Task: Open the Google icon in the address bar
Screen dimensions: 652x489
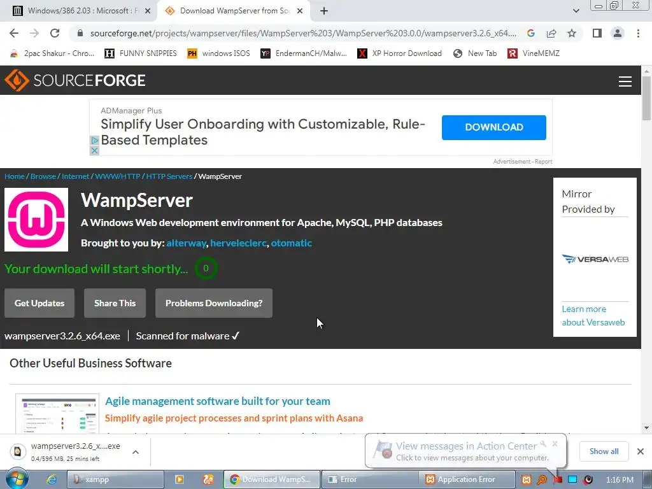Action: [x=530, y=33]
